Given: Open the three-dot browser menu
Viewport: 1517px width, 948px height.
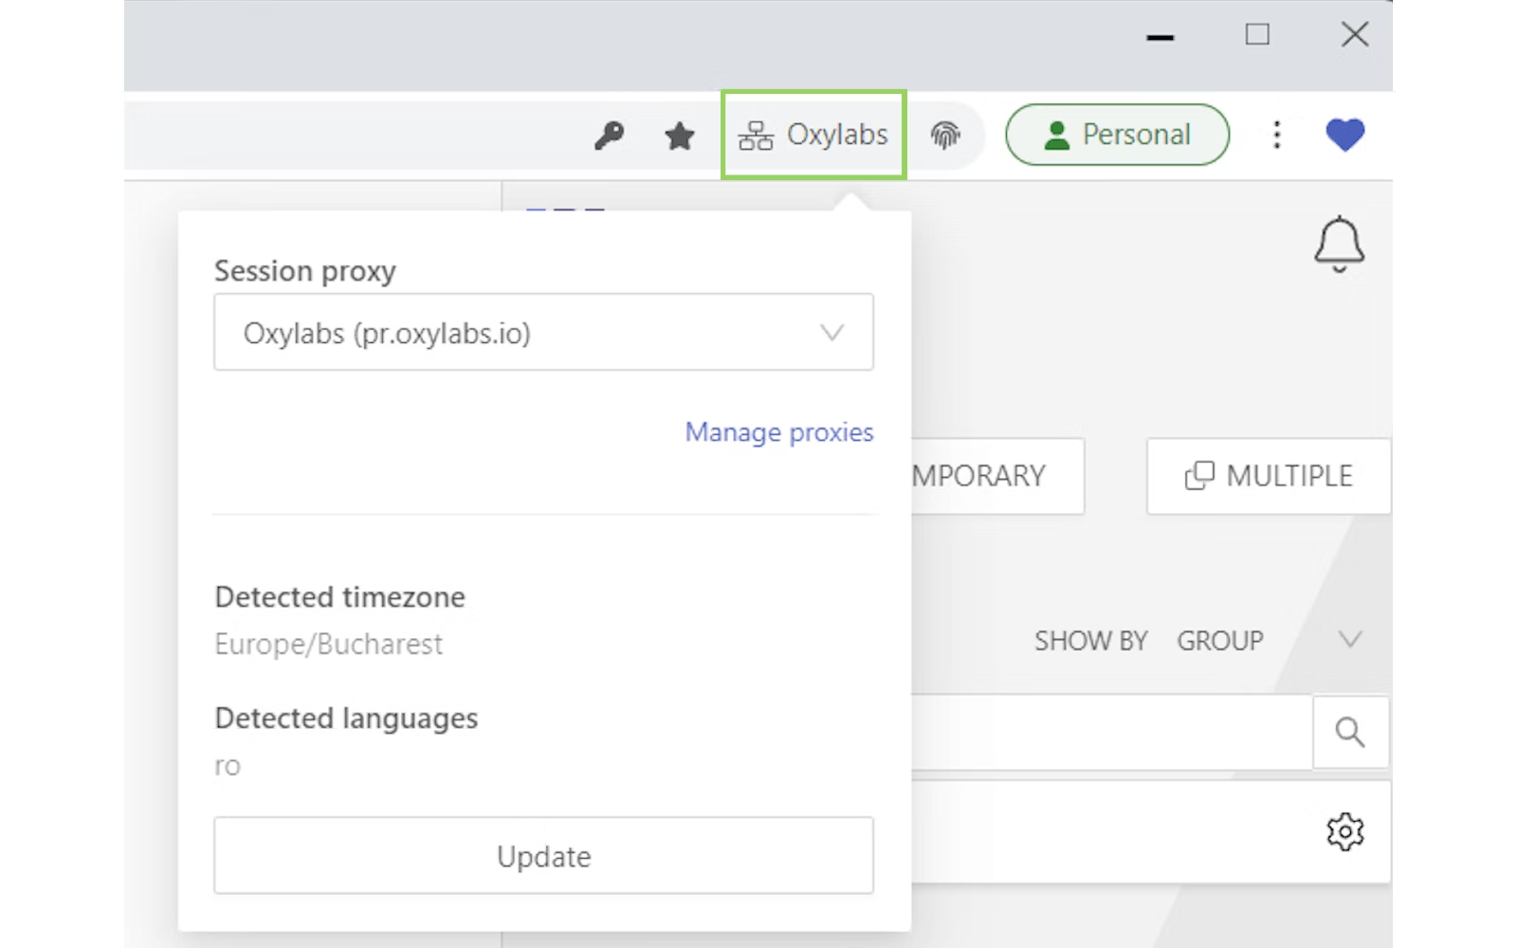Looking at the screenshot, I should [x=1277, y=135].
